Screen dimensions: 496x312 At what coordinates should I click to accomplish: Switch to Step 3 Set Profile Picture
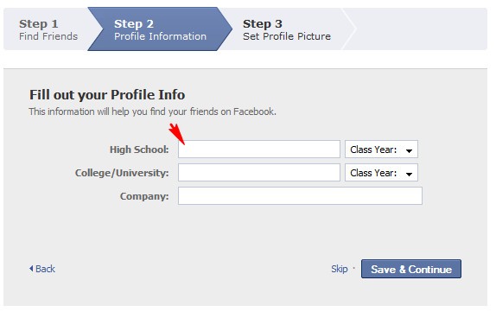coord(287,29)
